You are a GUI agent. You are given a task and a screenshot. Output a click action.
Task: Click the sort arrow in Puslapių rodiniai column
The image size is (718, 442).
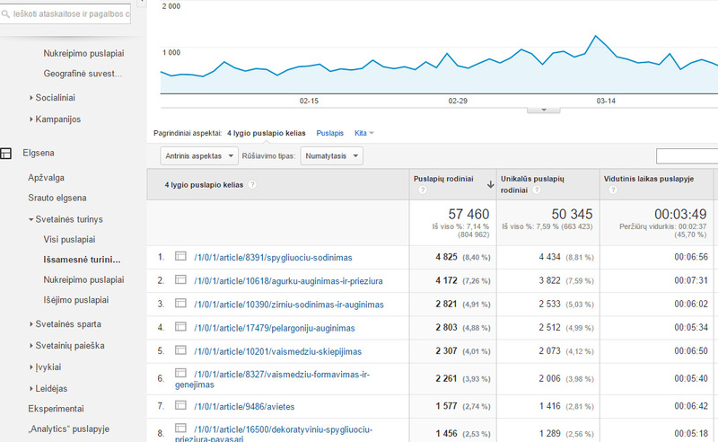click(490, 184)
